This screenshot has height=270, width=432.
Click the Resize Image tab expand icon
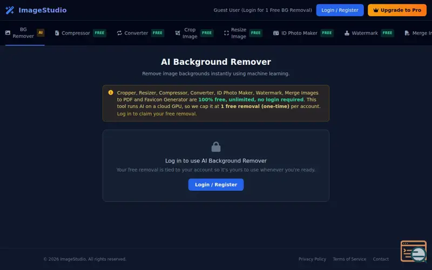226,33
